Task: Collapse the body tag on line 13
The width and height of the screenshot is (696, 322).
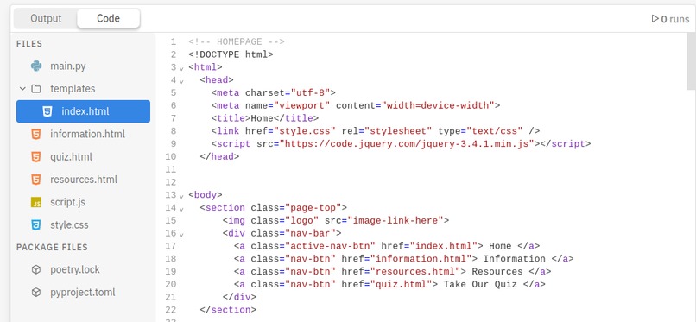Action: pyautogui.click(x=181, y=196)
